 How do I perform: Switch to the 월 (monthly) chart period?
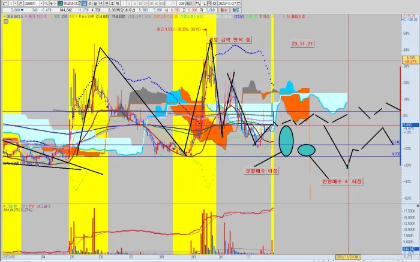click(95, 4)
